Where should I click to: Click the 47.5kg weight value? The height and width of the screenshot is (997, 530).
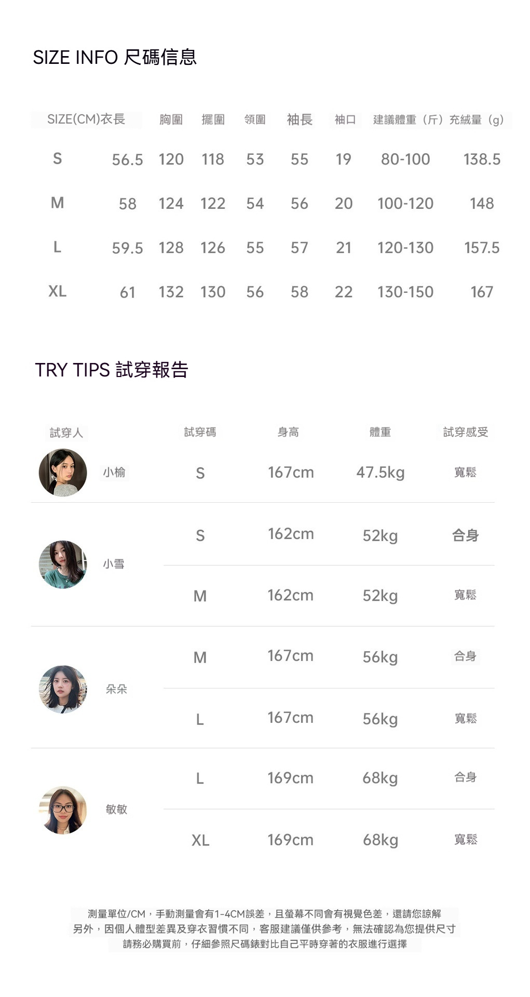click(380, 473)
